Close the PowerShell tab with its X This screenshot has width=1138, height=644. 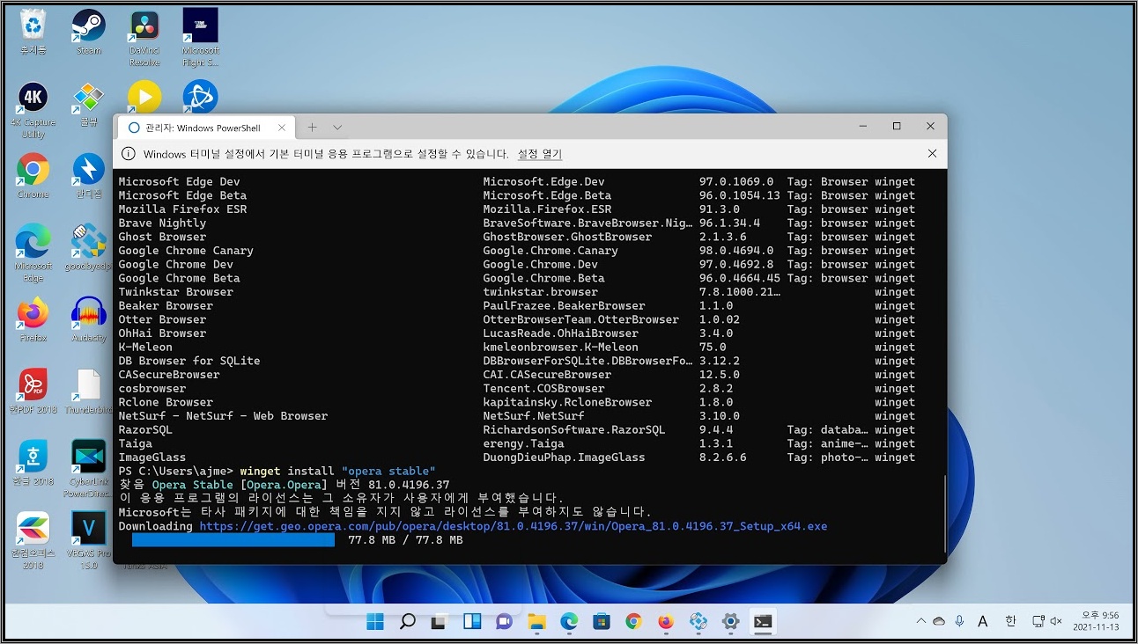(282, 128)
